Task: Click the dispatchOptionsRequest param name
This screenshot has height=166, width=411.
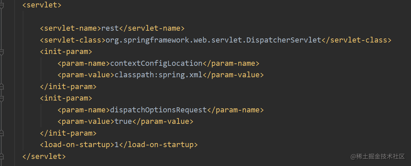Action: pos(158,110)
